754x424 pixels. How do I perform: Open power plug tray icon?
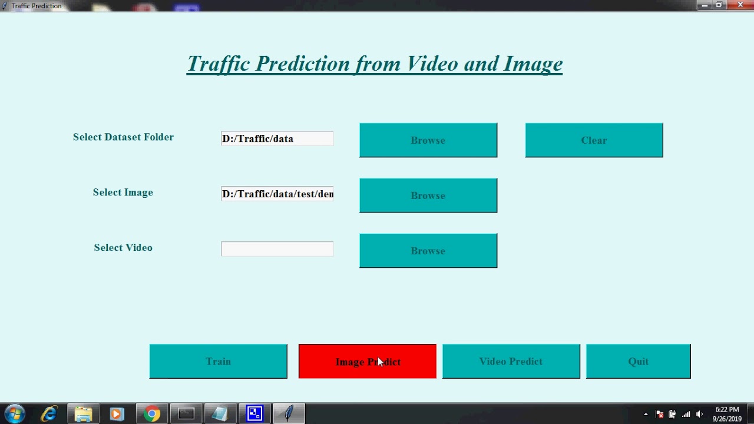[672, 414]
